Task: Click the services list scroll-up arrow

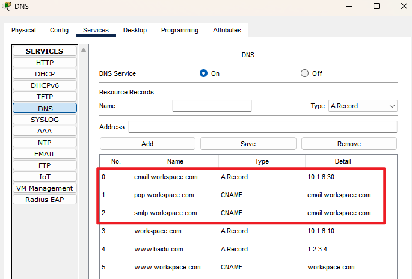Action: pos(84,50)
